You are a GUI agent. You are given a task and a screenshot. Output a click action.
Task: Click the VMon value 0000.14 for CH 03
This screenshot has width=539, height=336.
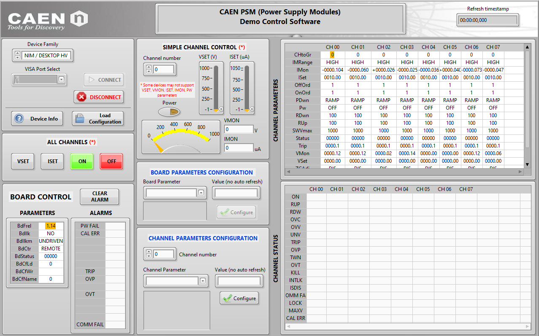point(407,153)
